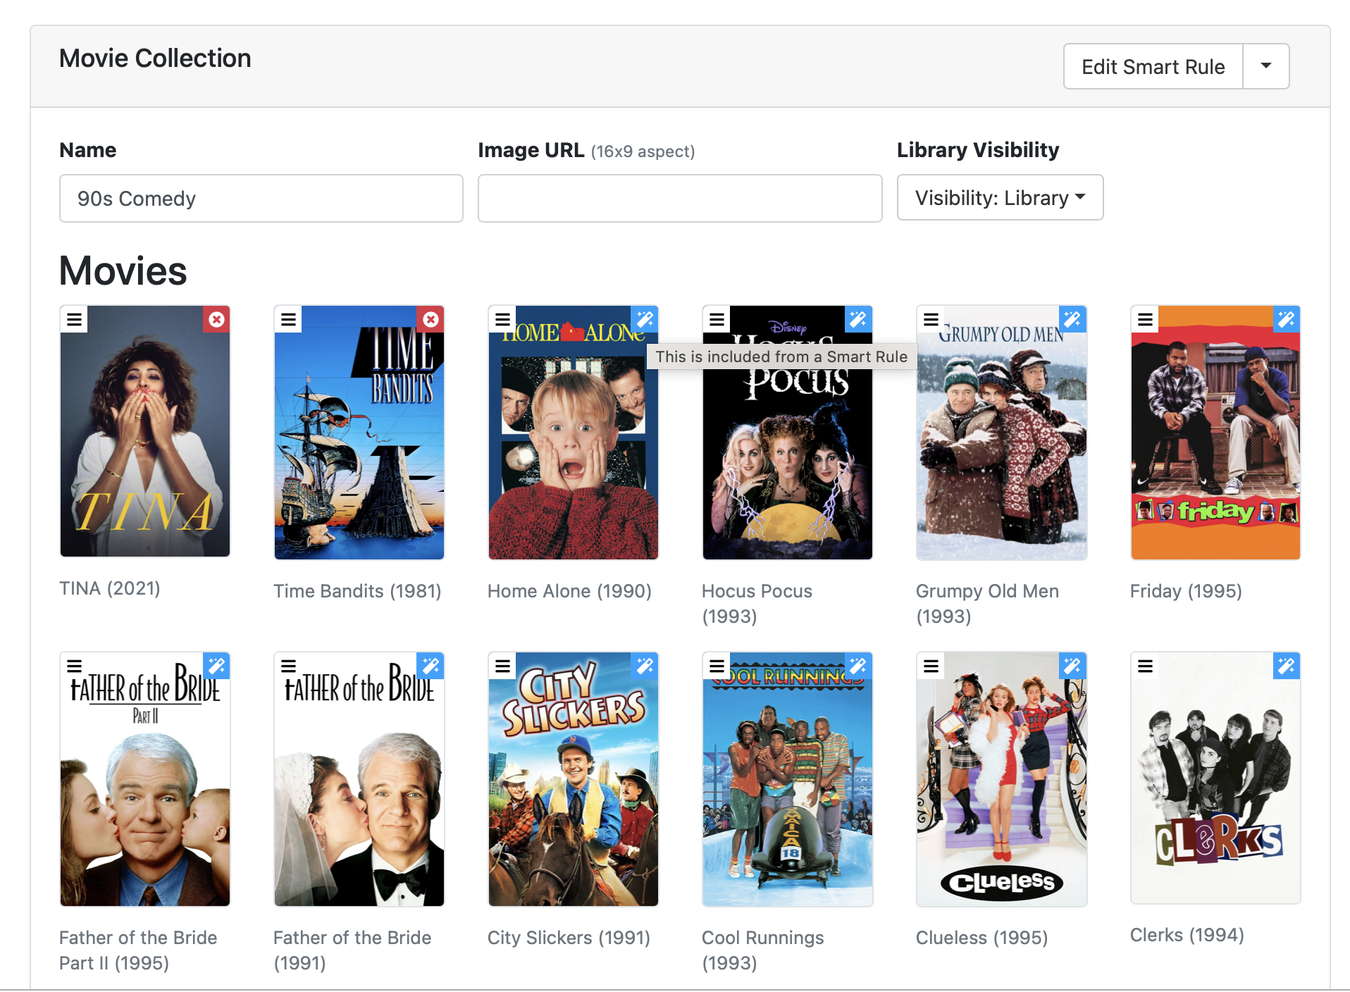Remove Time Bandits from the collection

431,319
